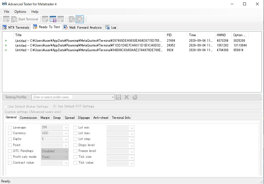Tick the Point checkbox
Viewport: 264px width, 184px height.
10,145
